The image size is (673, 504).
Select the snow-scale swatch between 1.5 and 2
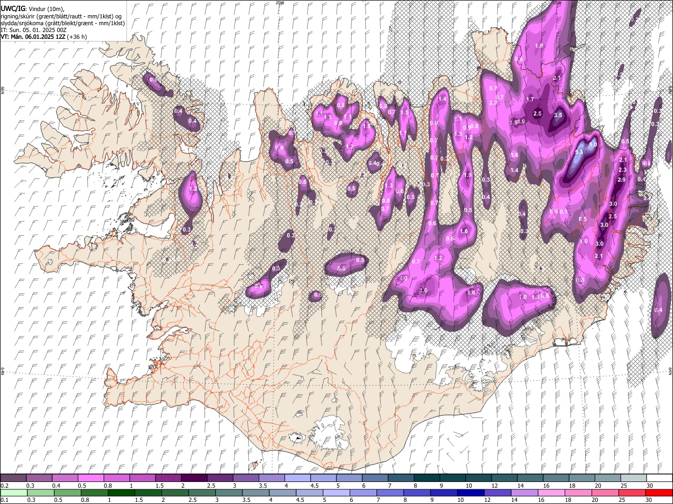point(168,478)
